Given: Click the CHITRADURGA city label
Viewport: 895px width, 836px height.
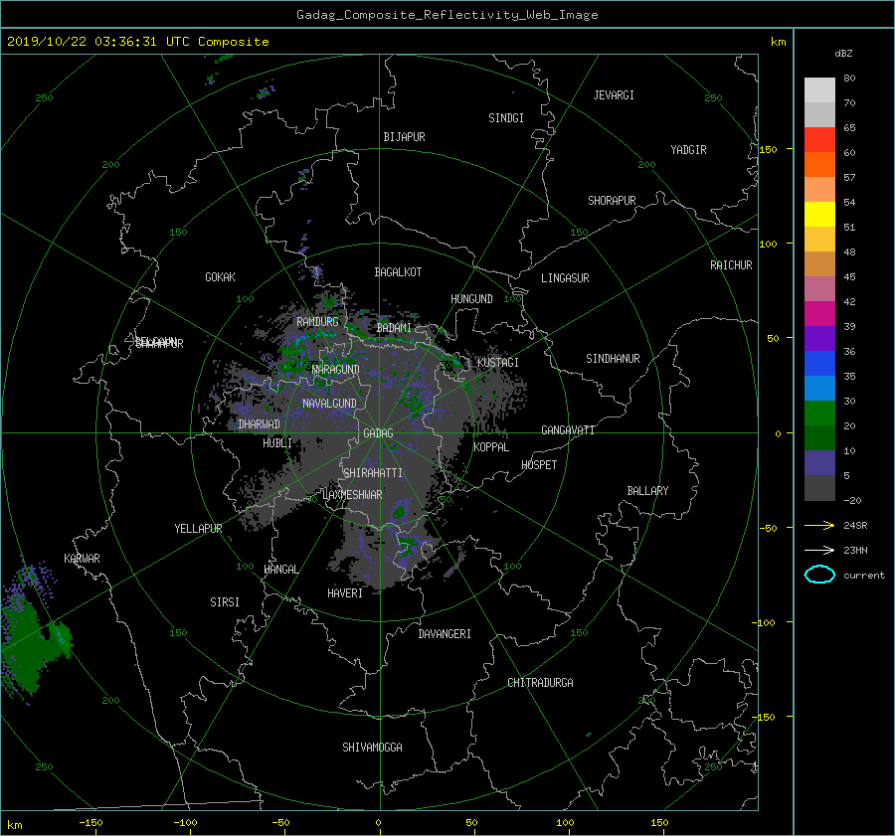Looking at the screenshot, I should pyautogui.click(x=540, y=683).
